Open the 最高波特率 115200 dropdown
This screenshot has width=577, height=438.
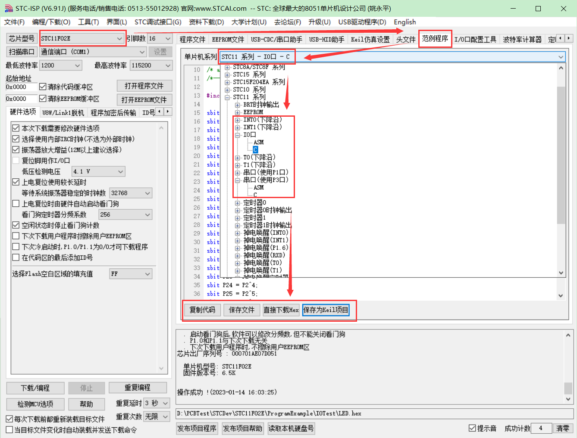point(151,65)
